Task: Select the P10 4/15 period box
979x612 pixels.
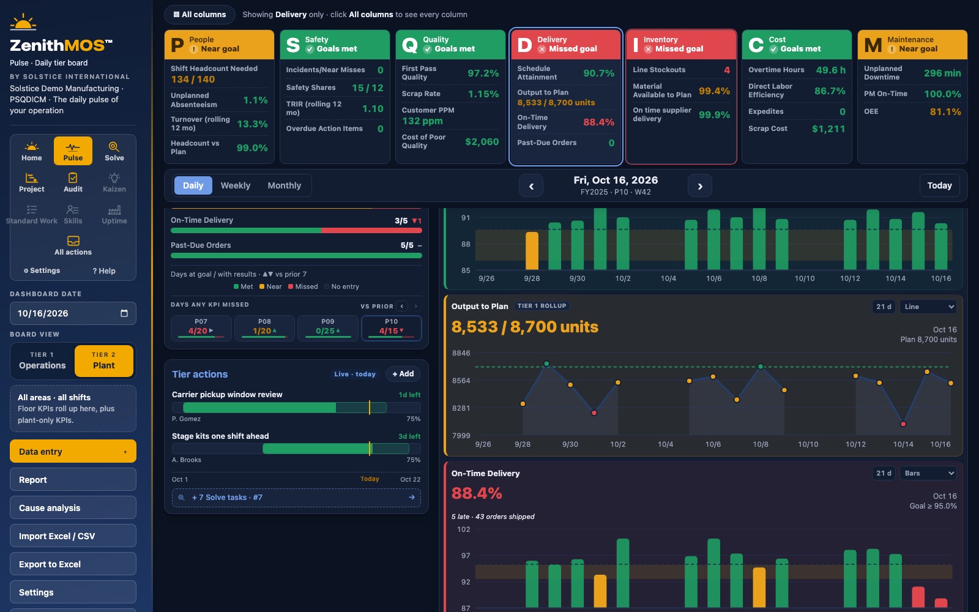Action: (x=392, y=328)
